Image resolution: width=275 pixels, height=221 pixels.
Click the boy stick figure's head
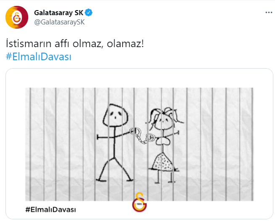(x=115, y=115)
